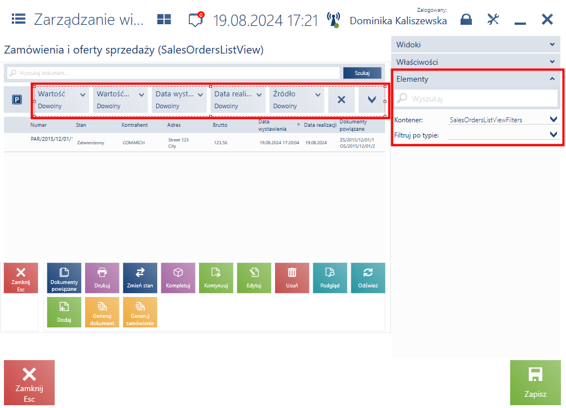This screenshot has height=408, width=566.
Task: Click the date and time 19.08.2024 17:21
Action: coord(266,20)
